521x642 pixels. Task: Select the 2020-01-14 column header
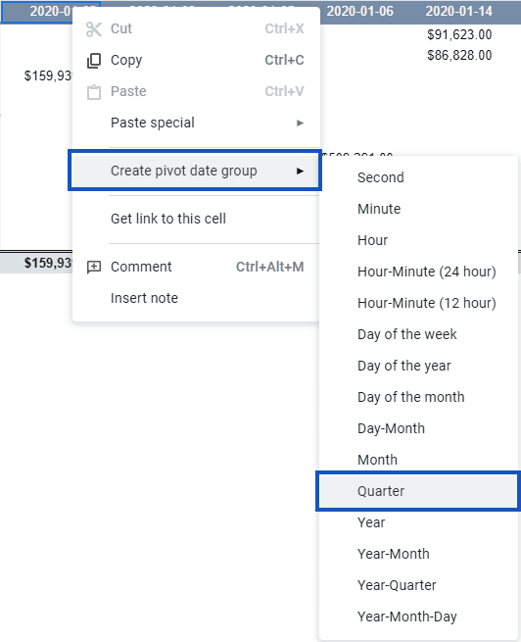(458, 11)
